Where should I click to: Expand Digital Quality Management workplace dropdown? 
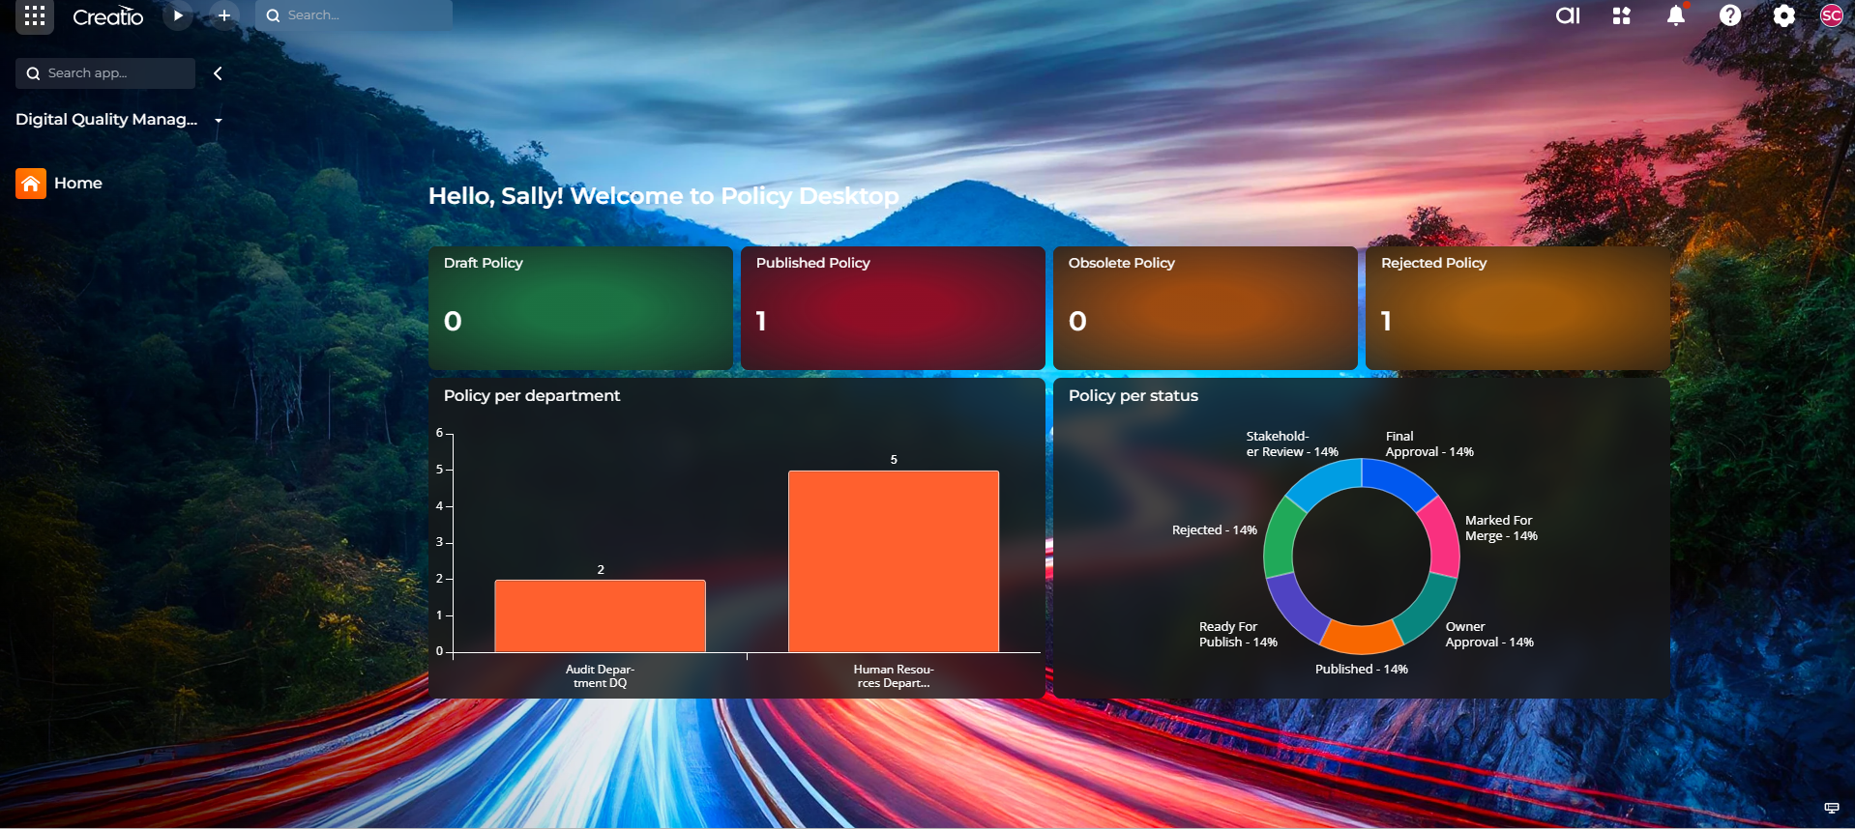coord(219,121)
